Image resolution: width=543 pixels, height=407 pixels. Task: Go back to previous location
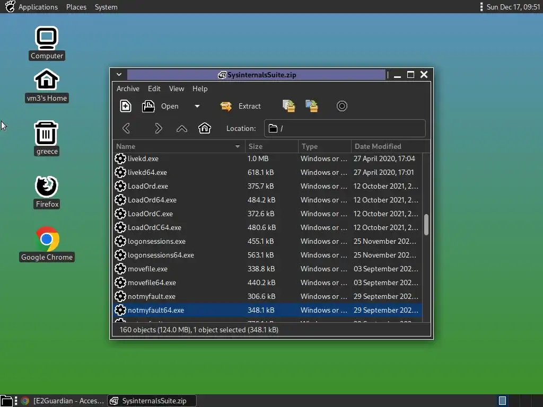coord(126,128)
